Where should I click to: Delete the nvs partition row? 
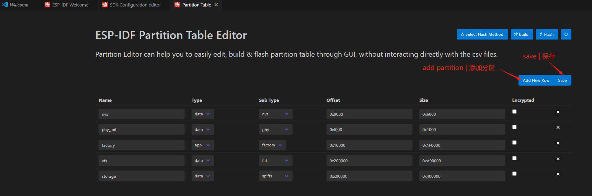coord(558,112)
